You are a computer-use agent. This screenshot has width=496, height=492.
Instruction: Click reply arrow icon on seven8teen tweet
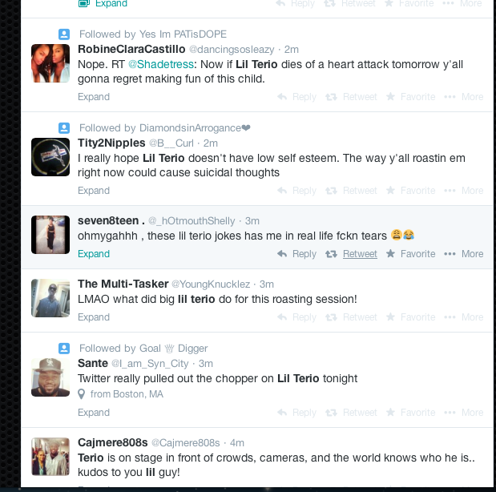(x=282, y=254)
